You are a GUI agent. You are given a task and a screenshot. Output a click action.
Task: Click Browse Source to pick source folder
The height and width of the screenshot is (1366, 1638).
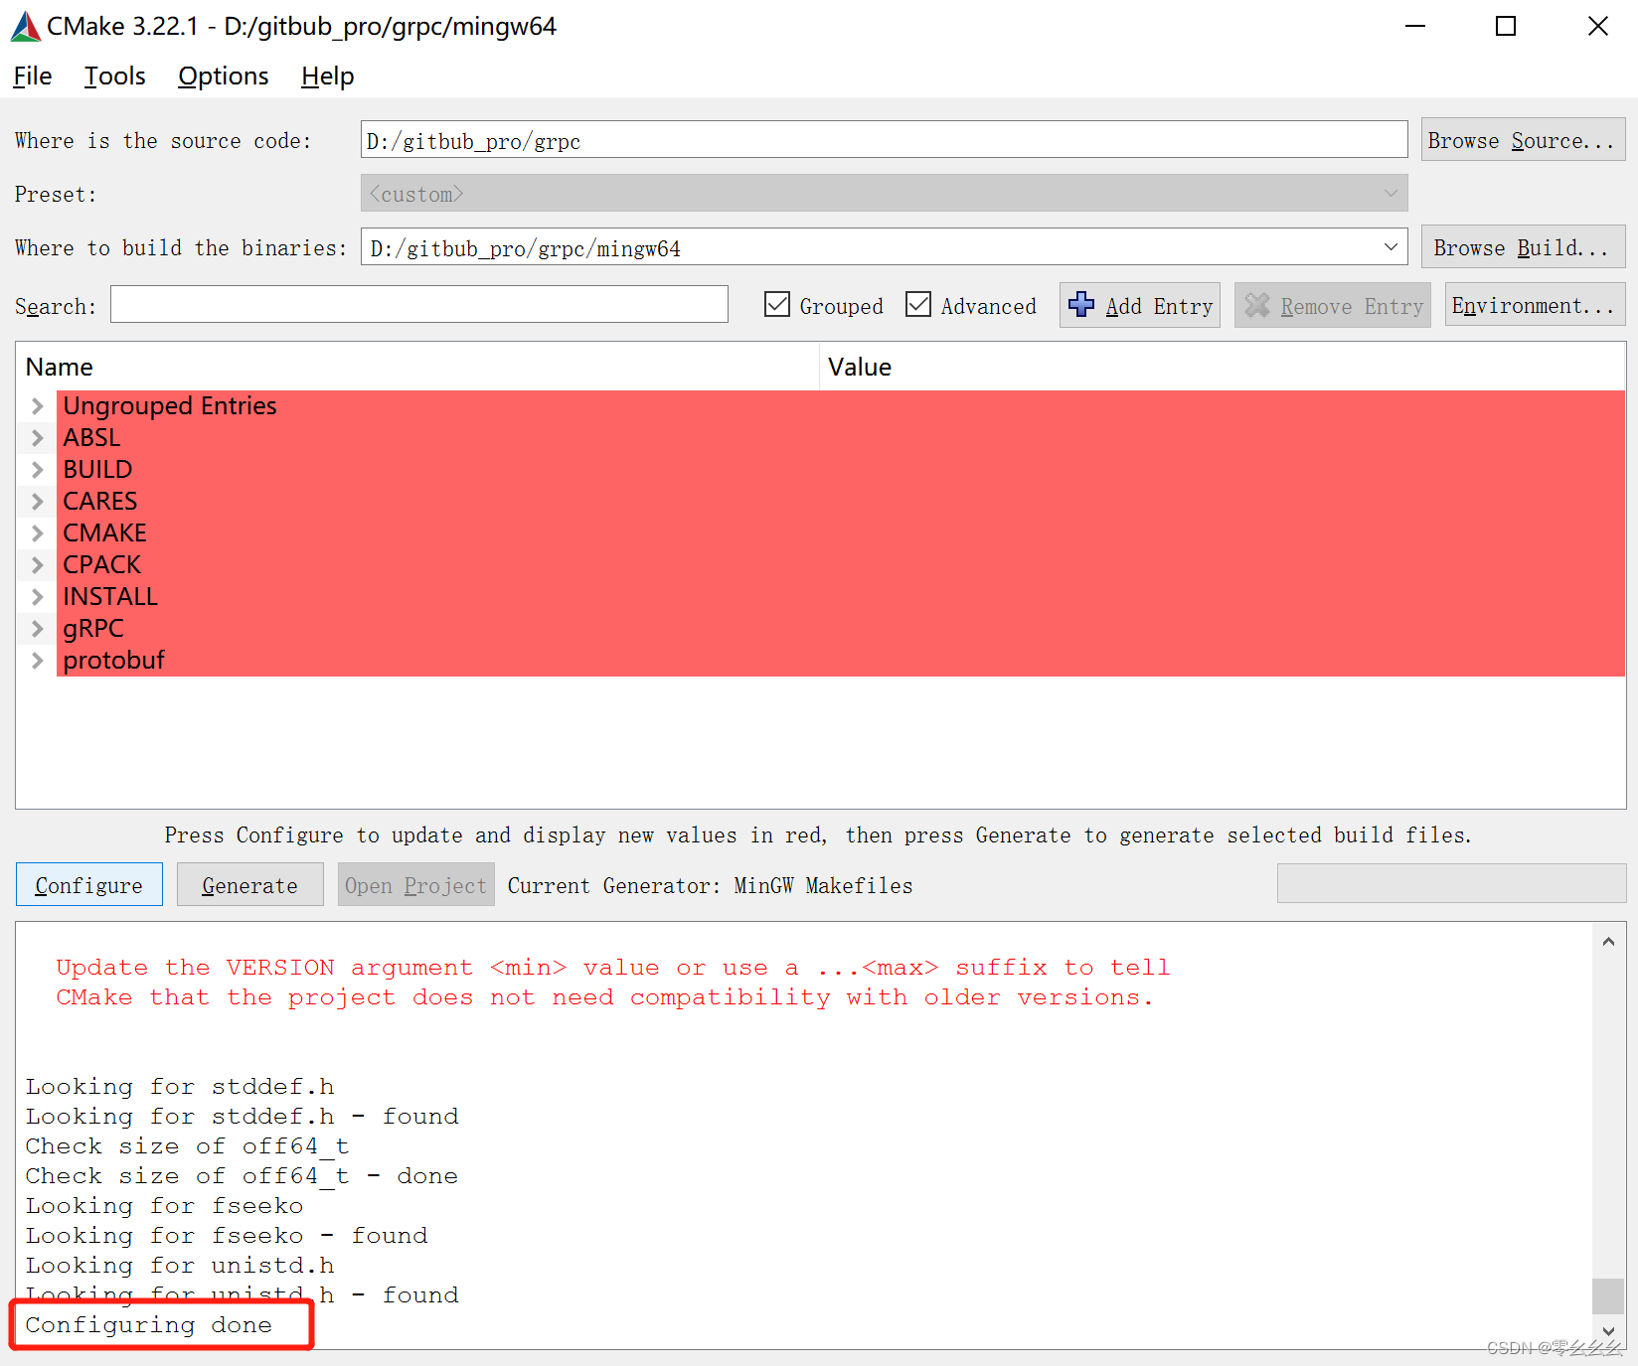click(1522, 140)
